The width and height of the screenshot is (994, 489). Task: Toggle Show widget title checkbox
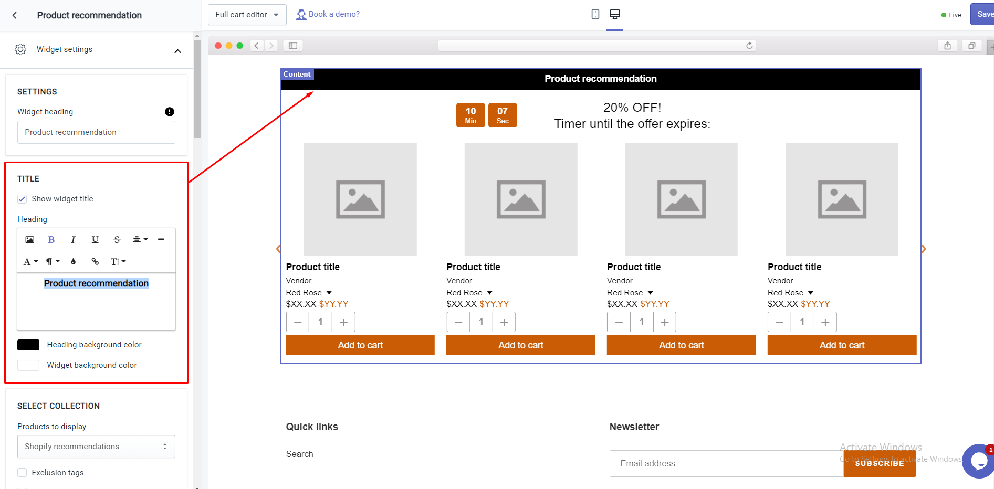[22, 199]
